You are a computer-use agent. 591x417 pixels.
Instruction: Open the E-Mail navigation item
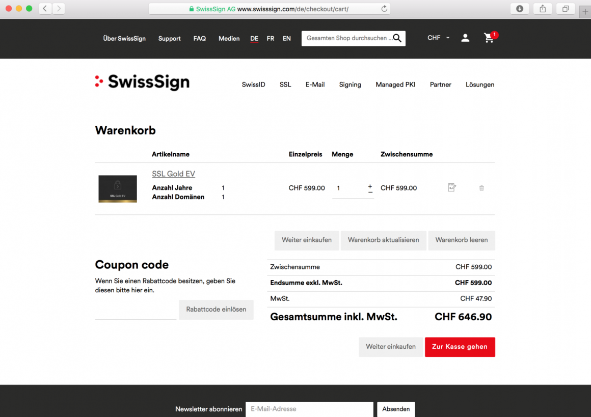click(315, 85)
